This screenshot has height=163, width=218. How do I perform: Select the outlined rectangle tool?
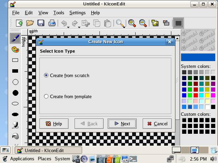pos(15,60)
